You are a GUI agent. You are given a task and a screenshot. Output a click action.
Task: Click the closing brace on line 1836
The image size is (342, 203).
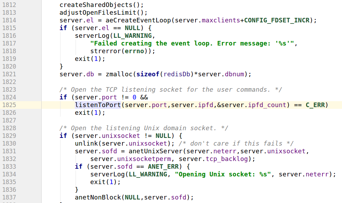click(x=77, y=189)
